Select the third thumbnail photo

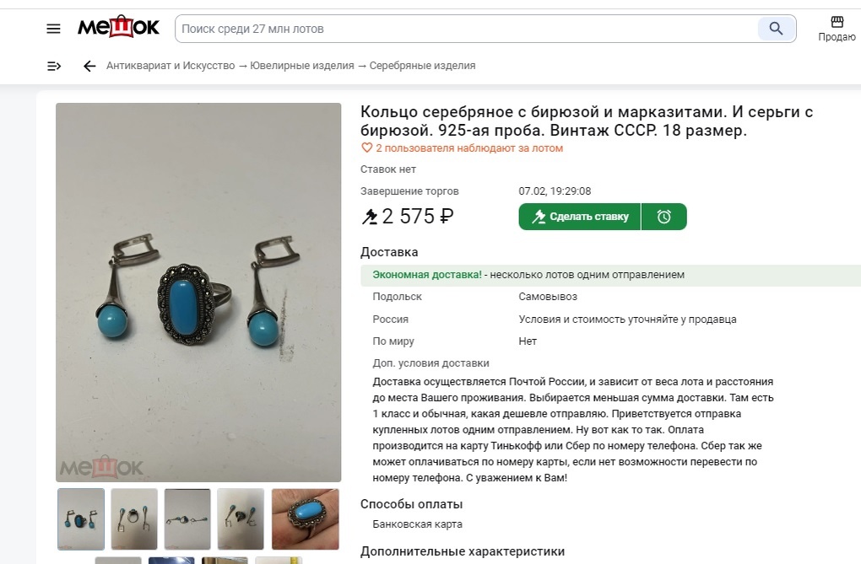click(x=187, y=519)
